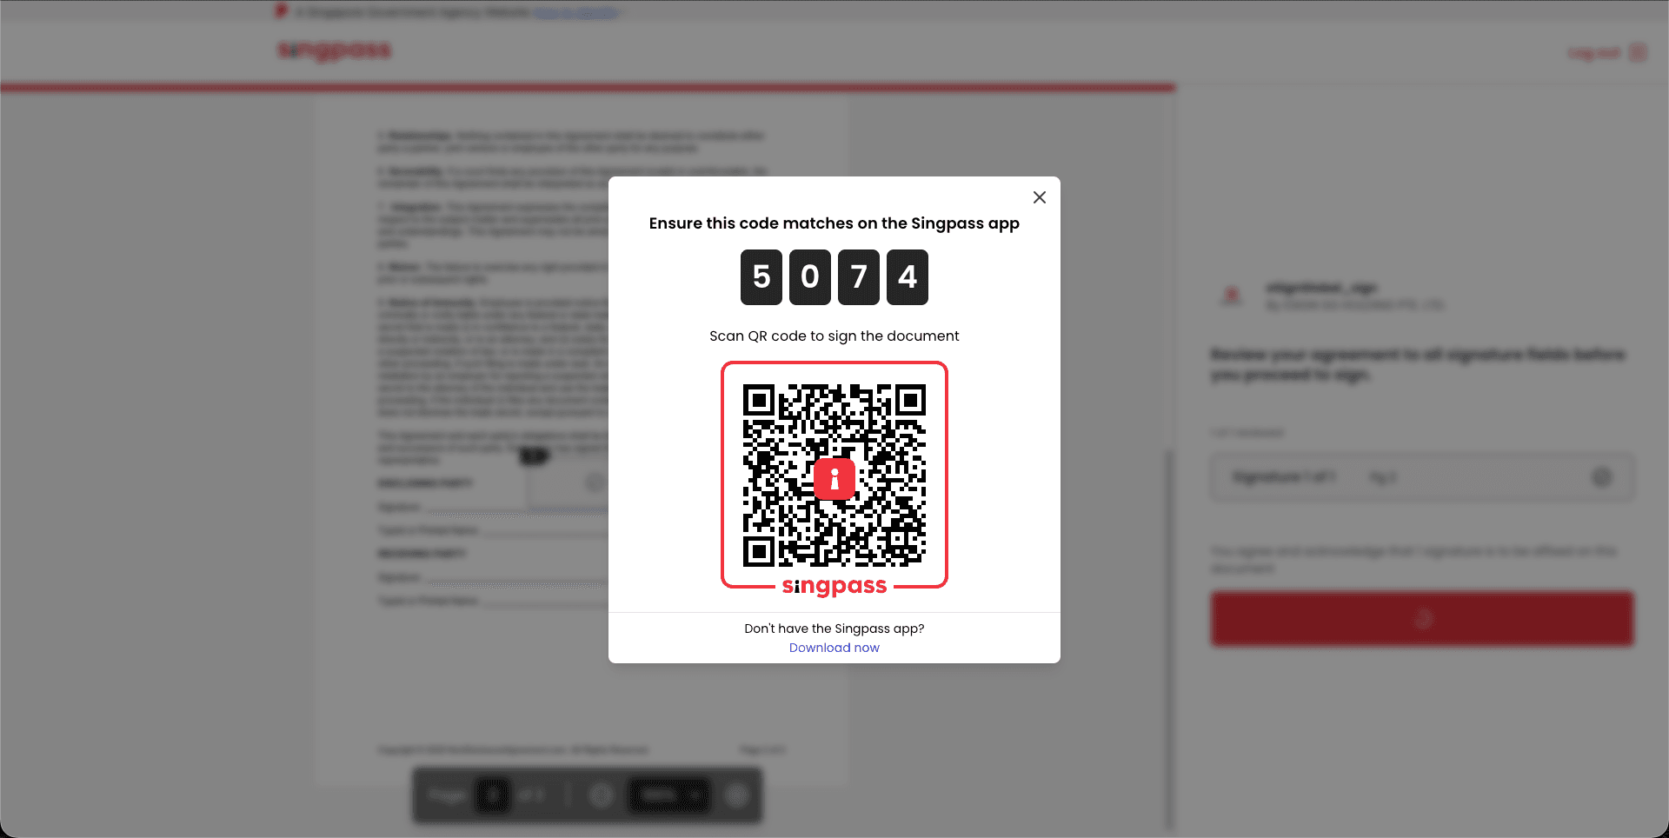Screen dimensions: 1669x838
Task: Click the red Singpass icon inside the QR code
Action: 834,478
